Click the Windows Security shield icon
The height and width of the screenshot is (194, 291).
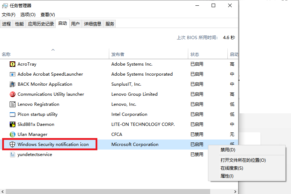[13, 145]
